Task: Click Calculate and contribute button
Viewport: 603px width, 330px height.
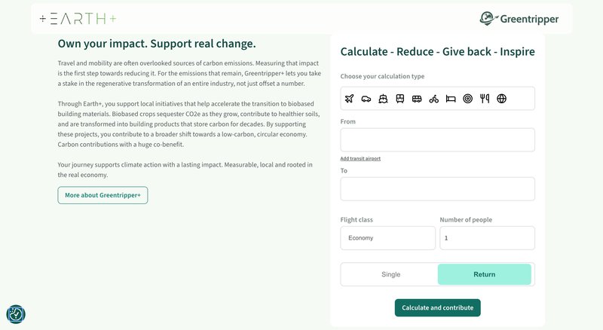Action: [438, 307]
